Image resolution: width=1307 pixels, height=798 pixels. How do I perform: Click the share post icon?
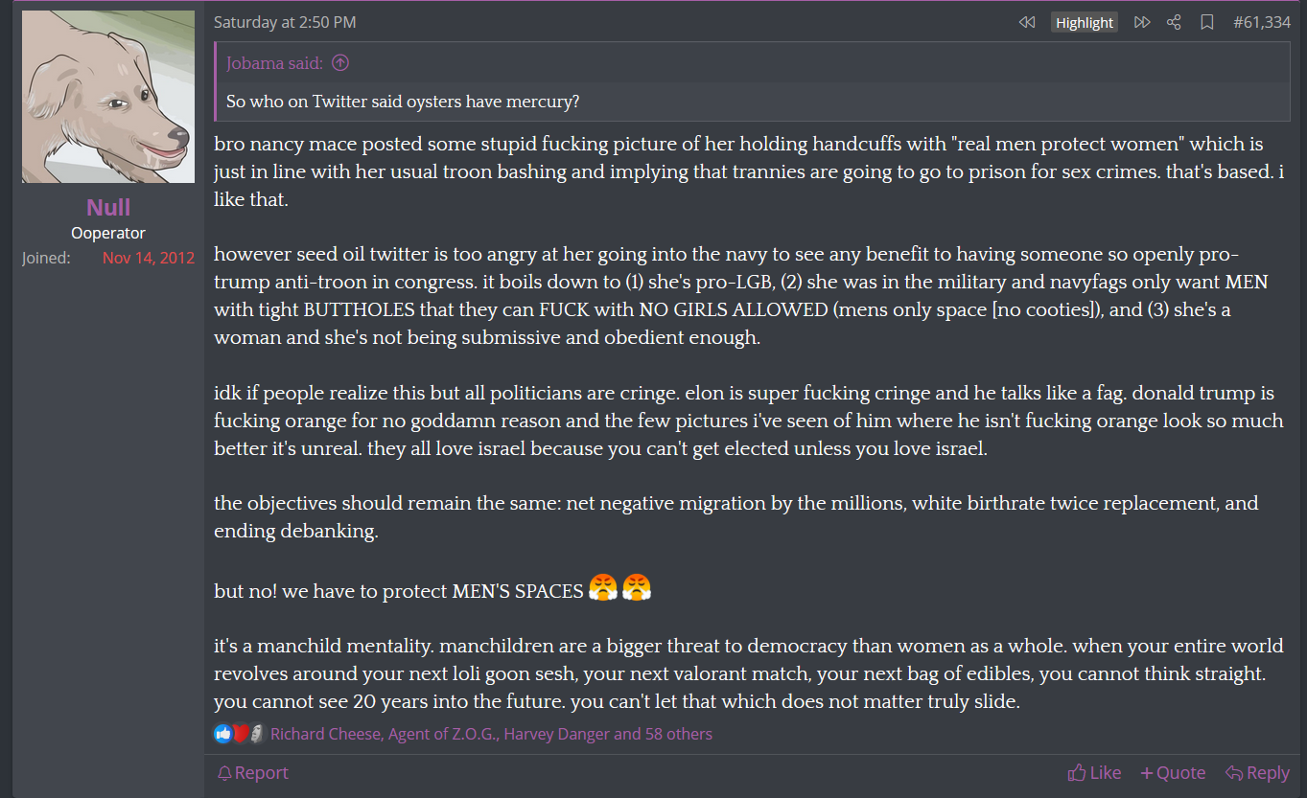tap(1174, 22)
